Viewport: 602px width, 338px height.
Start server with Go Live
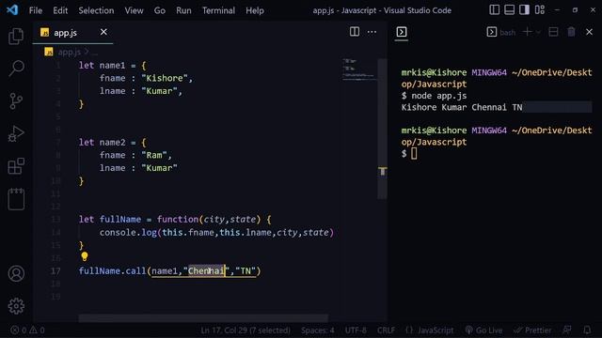[x=483, y=330]
